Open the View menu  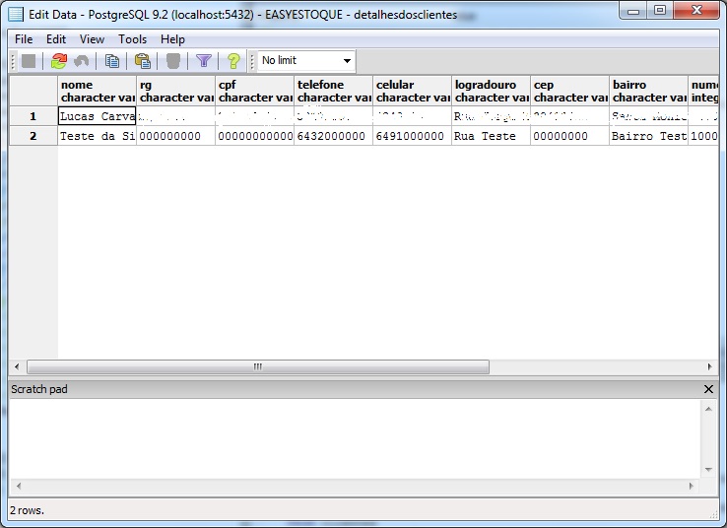[93, 39]
